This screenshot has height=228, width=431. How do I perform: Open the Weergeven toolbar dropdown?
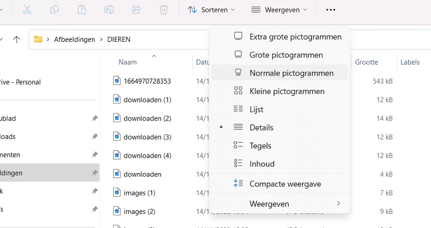(279, 10)
